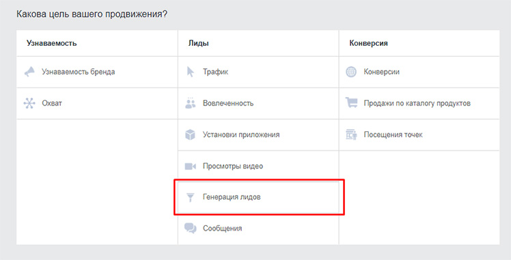Click the cursor arrow icon beside Трафик
Viewport: 511px width, 260px height.
(191, 72)
